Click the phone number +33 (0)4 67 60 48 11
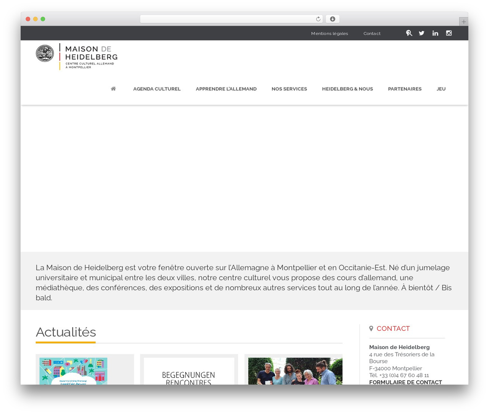 [x=404, y=375]
